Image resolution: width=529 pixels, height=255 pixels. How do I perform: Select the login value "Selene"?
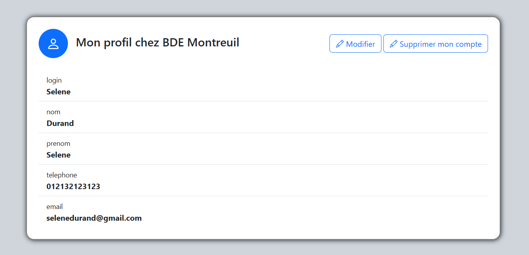tap(59, 92)
